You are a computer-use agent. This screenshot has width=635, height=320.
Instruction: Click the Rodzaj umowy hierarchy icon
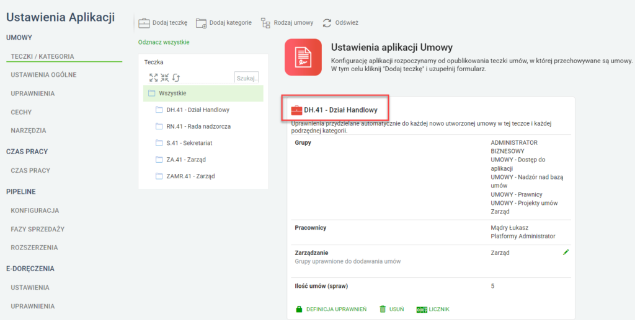[x=265, y=23]
